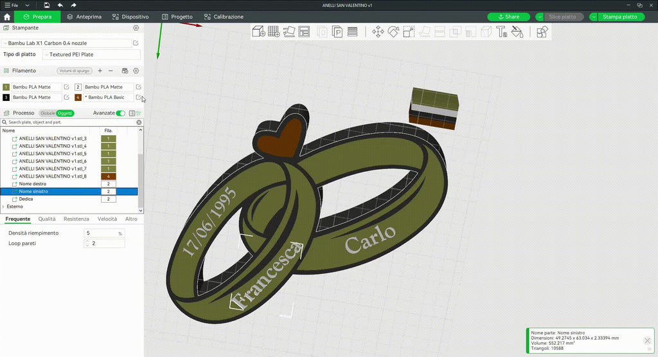Open the Textured PEI Plate dropdown
The height and width of the screenshot is (357, 658).
pos(91,54)
